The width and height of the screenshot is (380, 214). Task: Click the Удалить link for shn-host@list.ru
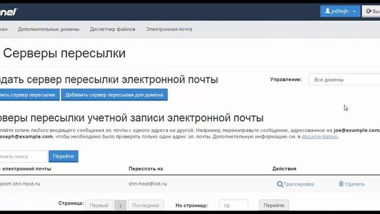click(x=354, y=184)
